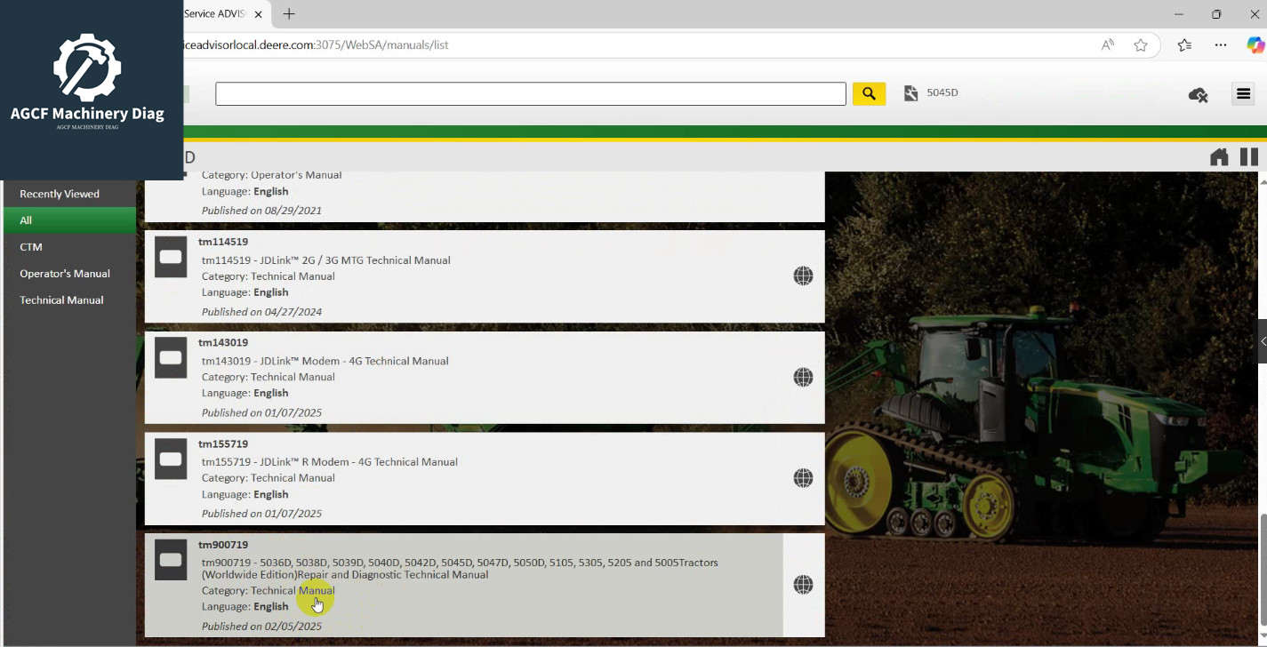Click 'Published on 04/27/2024' text
The height and width of the screenshot is (647, 1267).
[261, 312]
